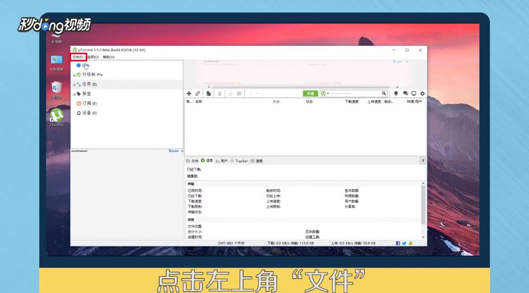Close the sidebar advertisement with X
The height and width of the screenshot is (293, 529).
point(182,151)
